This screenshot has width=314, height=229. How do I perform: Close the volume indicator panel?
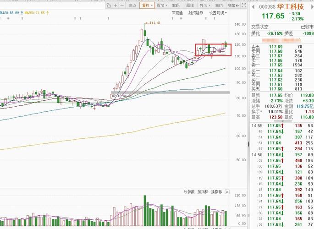tap(227, 192)
